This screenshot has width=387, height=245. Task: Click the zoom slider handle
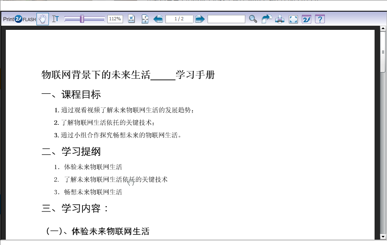pos(82,19)
